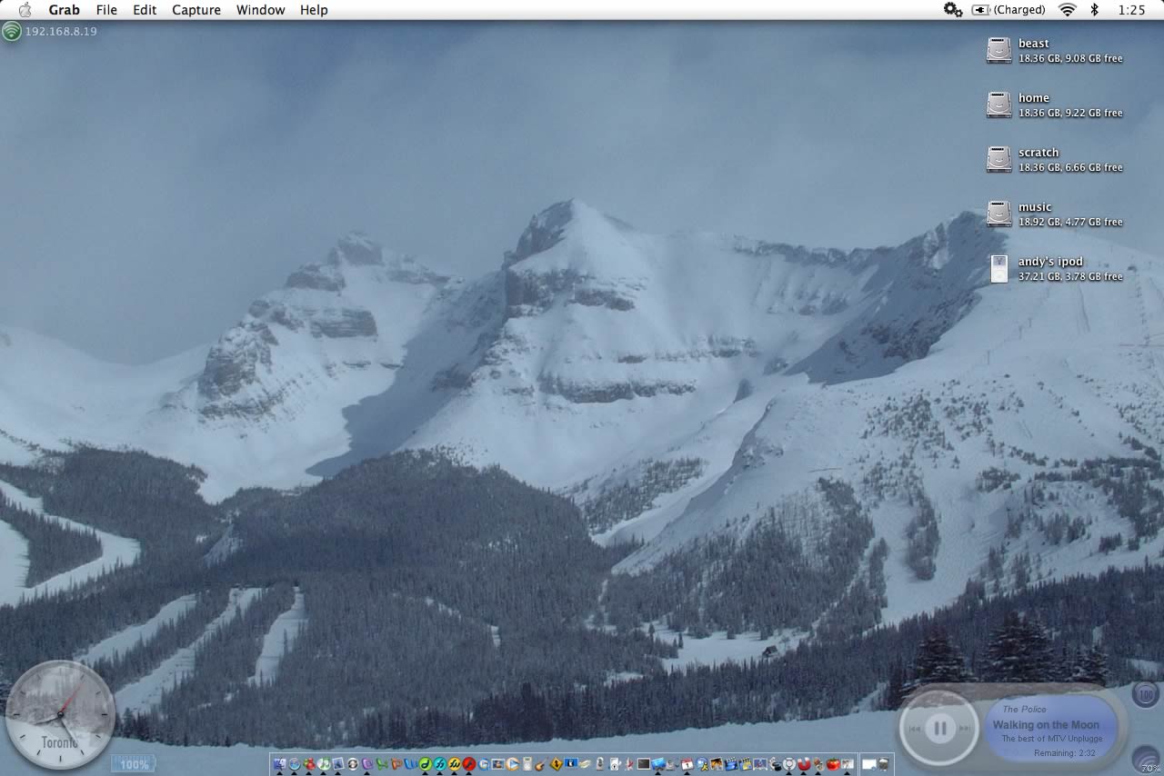Click the gears icon in the menu bar
The width and height of the screenshot is (1164, 776).
(952, 10)
